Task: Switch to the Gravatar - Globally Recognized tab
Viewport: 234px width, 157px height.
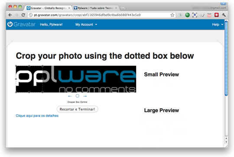Action: pyautogui.click(x=48, y=8)
